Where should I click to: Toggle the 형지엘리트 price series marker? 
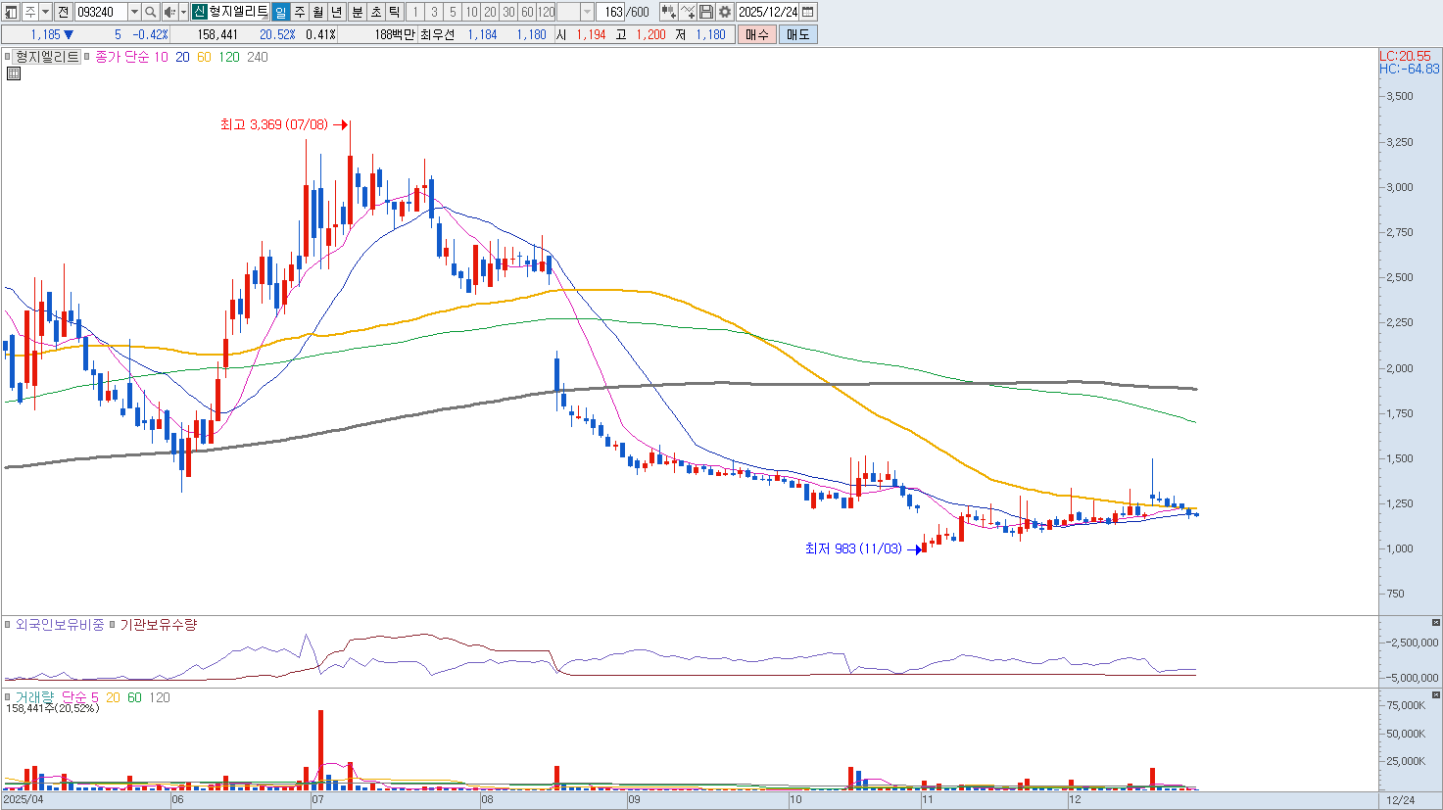pos(8,57)
